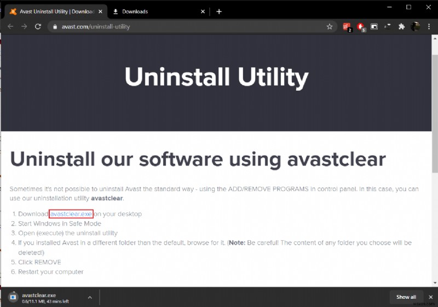The width and height of the screenshot is (438, 307).
Task: Open the Extensions puzzle icon
Action: [x=401, y=26]
